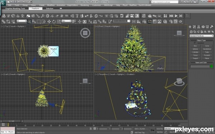
Task: Open the Rendering menu
Action: (85, 5)
